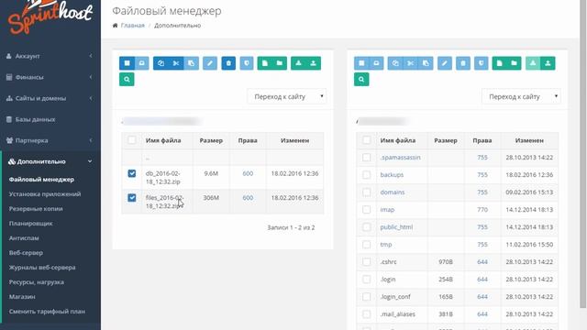Open Магазин in sidebar

[22, 297]
